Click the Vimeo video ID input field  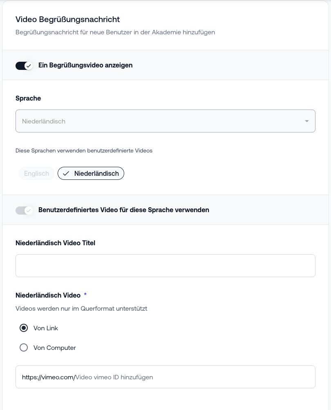pyautogui.click(x=192, y=377)
